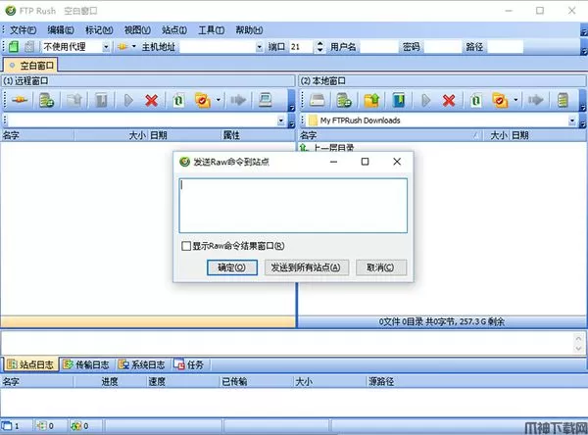588x435 pixels.
Task: Click local pane blue bookmark icon
Action: [x=399, y=100]
